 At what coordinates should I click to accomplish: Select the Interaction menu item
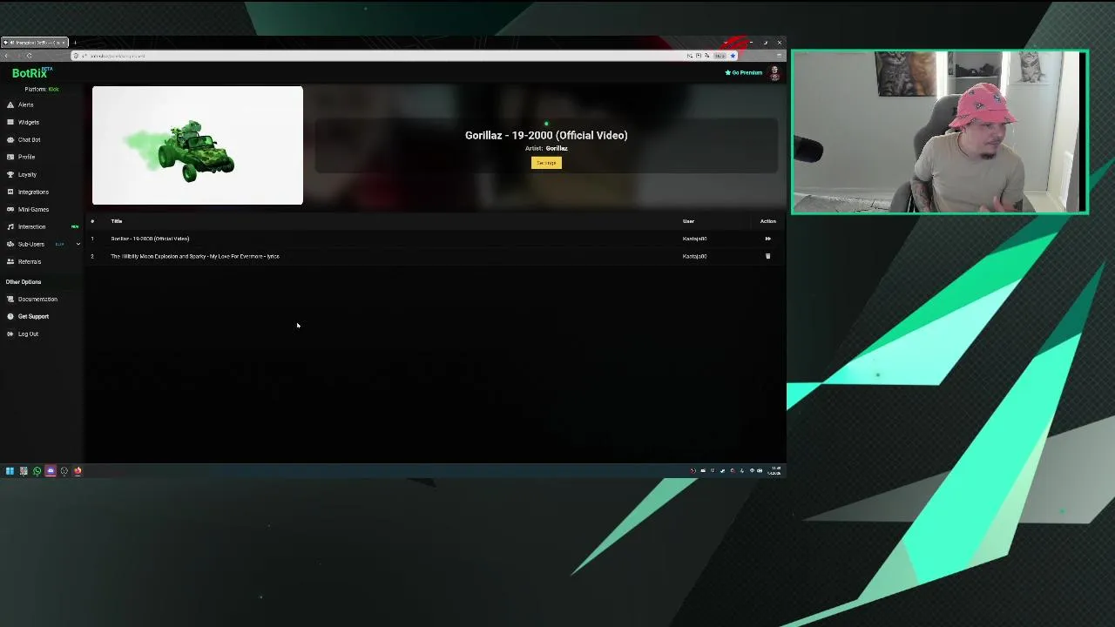31,226
